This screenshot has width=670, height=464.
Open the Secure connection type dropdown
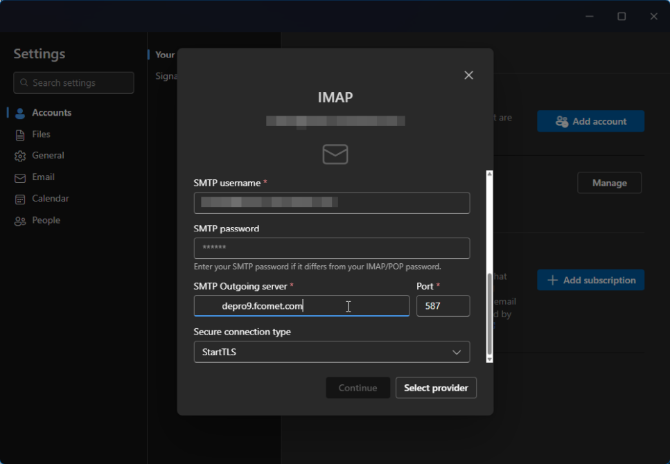pyautogui.click(x=332, y=352)
